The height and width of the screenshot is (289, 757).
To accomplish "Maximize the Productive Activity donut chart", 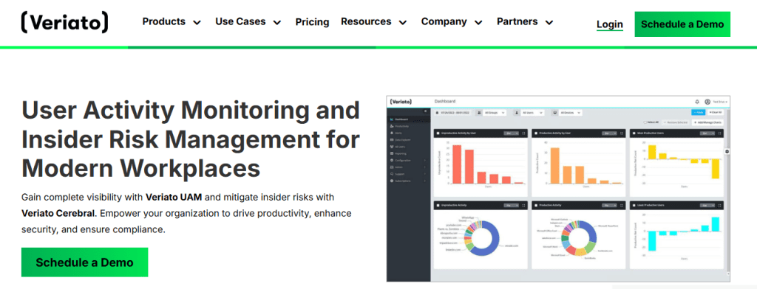I will point(622,205).
